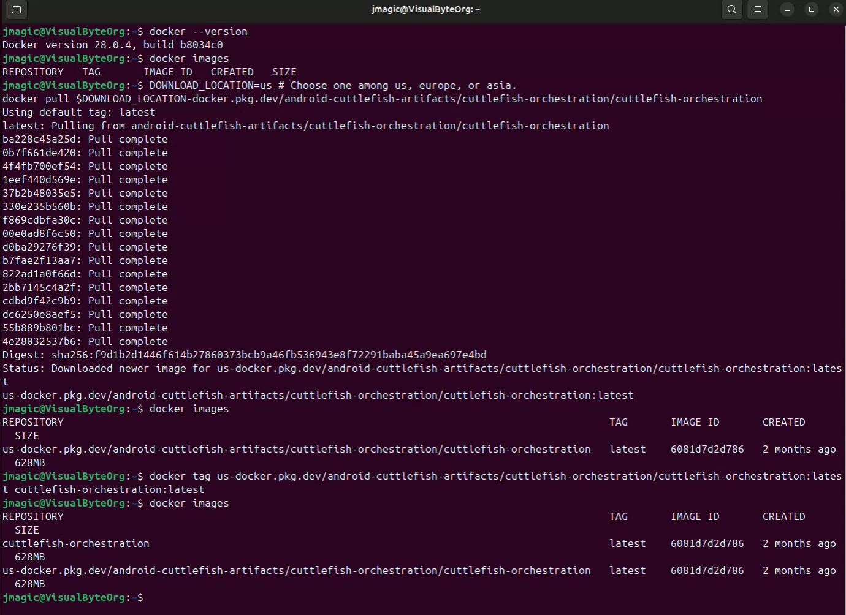Click layer 1eef440d569e pull line
The width and height of the screenshot is (846, 615).
point(85,179)
